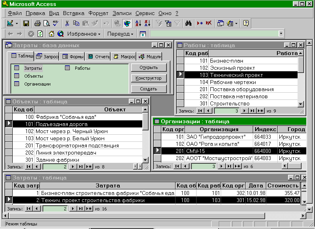Open the Записи menu

click(122, 13)
